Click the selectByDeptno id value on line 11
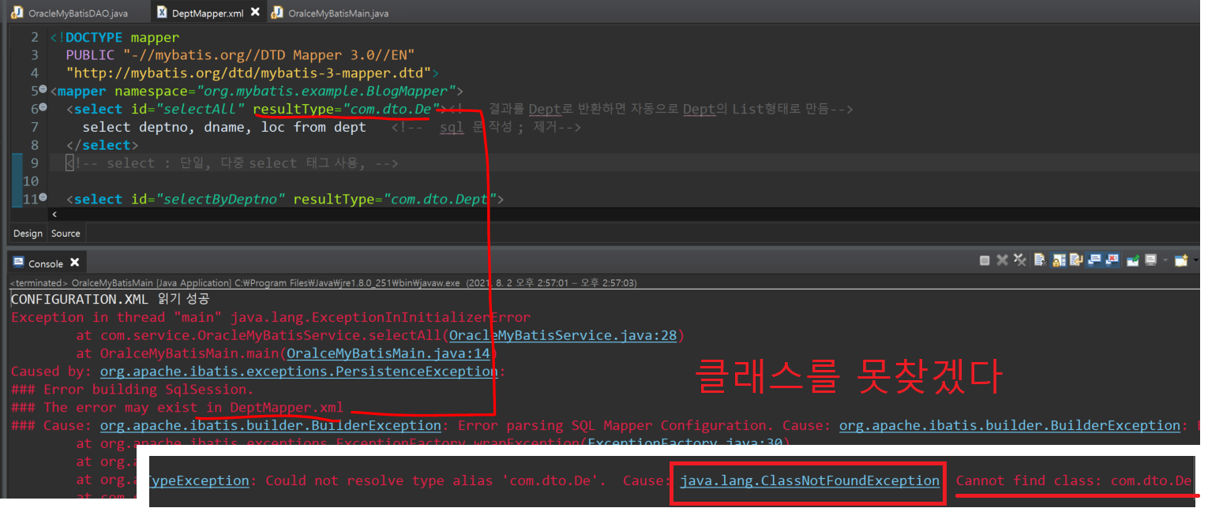The height and width of the screenshot is (508, 1208). pyautogui.click(x=220, y=199)
